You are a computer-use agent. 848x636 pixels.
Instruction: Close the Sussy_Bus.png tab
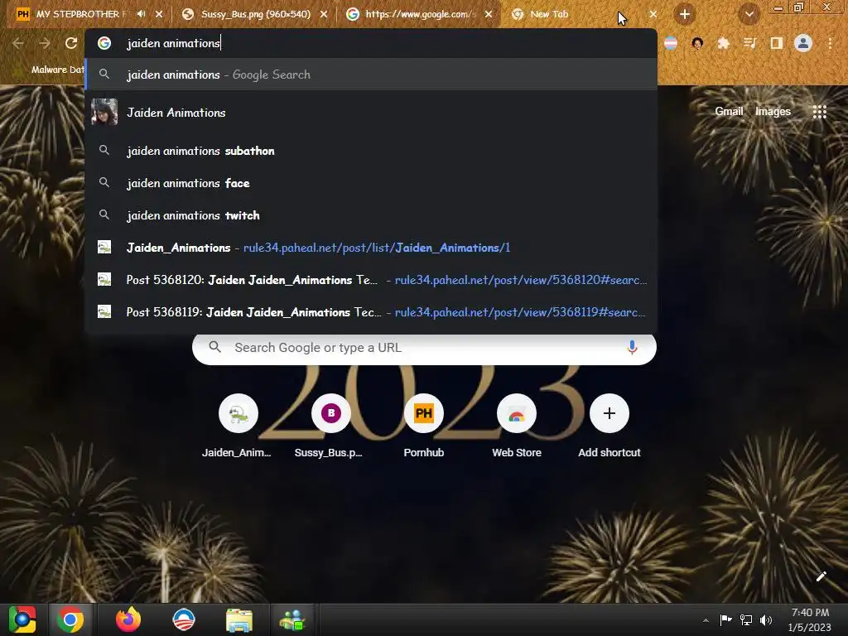(x=324, y=14)
